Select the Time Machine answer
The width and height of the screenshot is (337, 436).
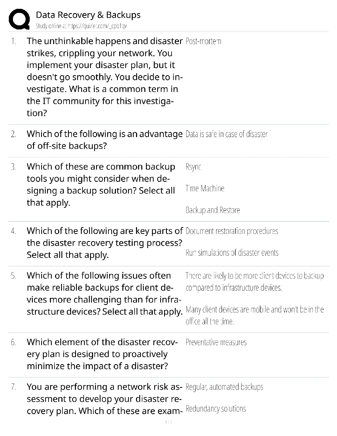205,189
